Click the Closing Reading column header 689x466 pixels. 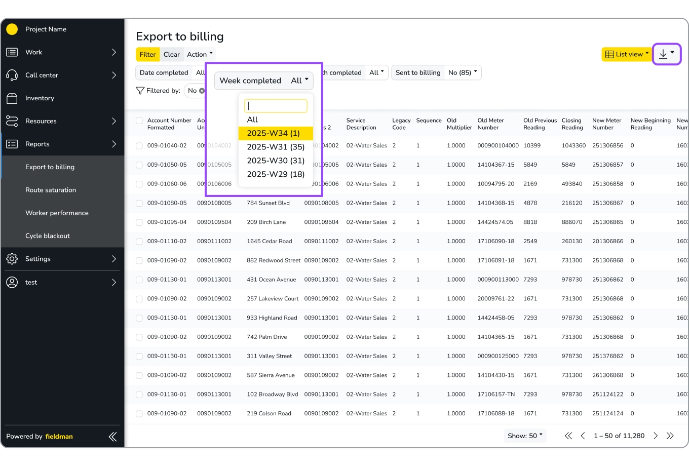click(x=571, y=124)
